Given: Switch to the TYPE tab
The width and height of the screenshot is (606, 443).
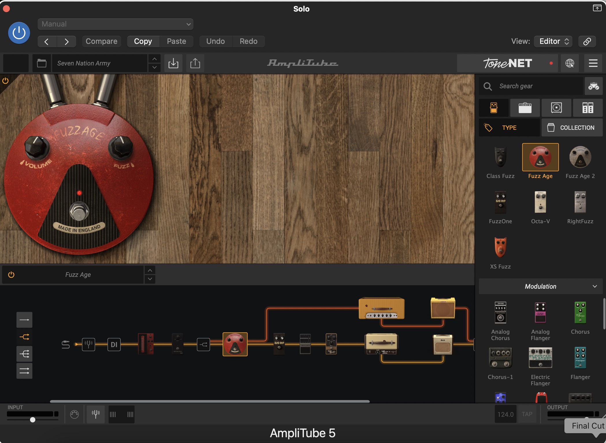Looking at the screenshot, I should tap(509, 127).
